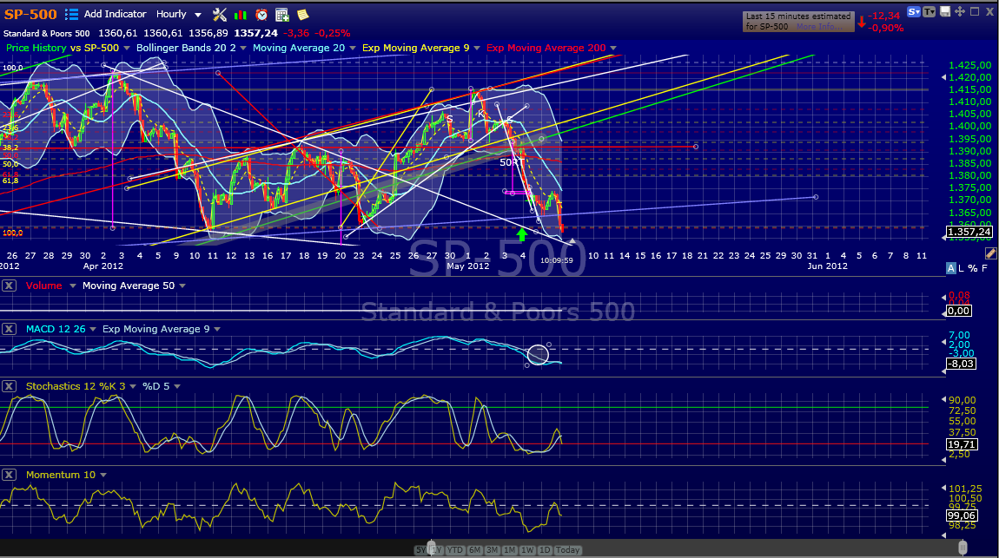Select the 1D time range
Screen dimensions: 999x558
[x=545, y=549]
